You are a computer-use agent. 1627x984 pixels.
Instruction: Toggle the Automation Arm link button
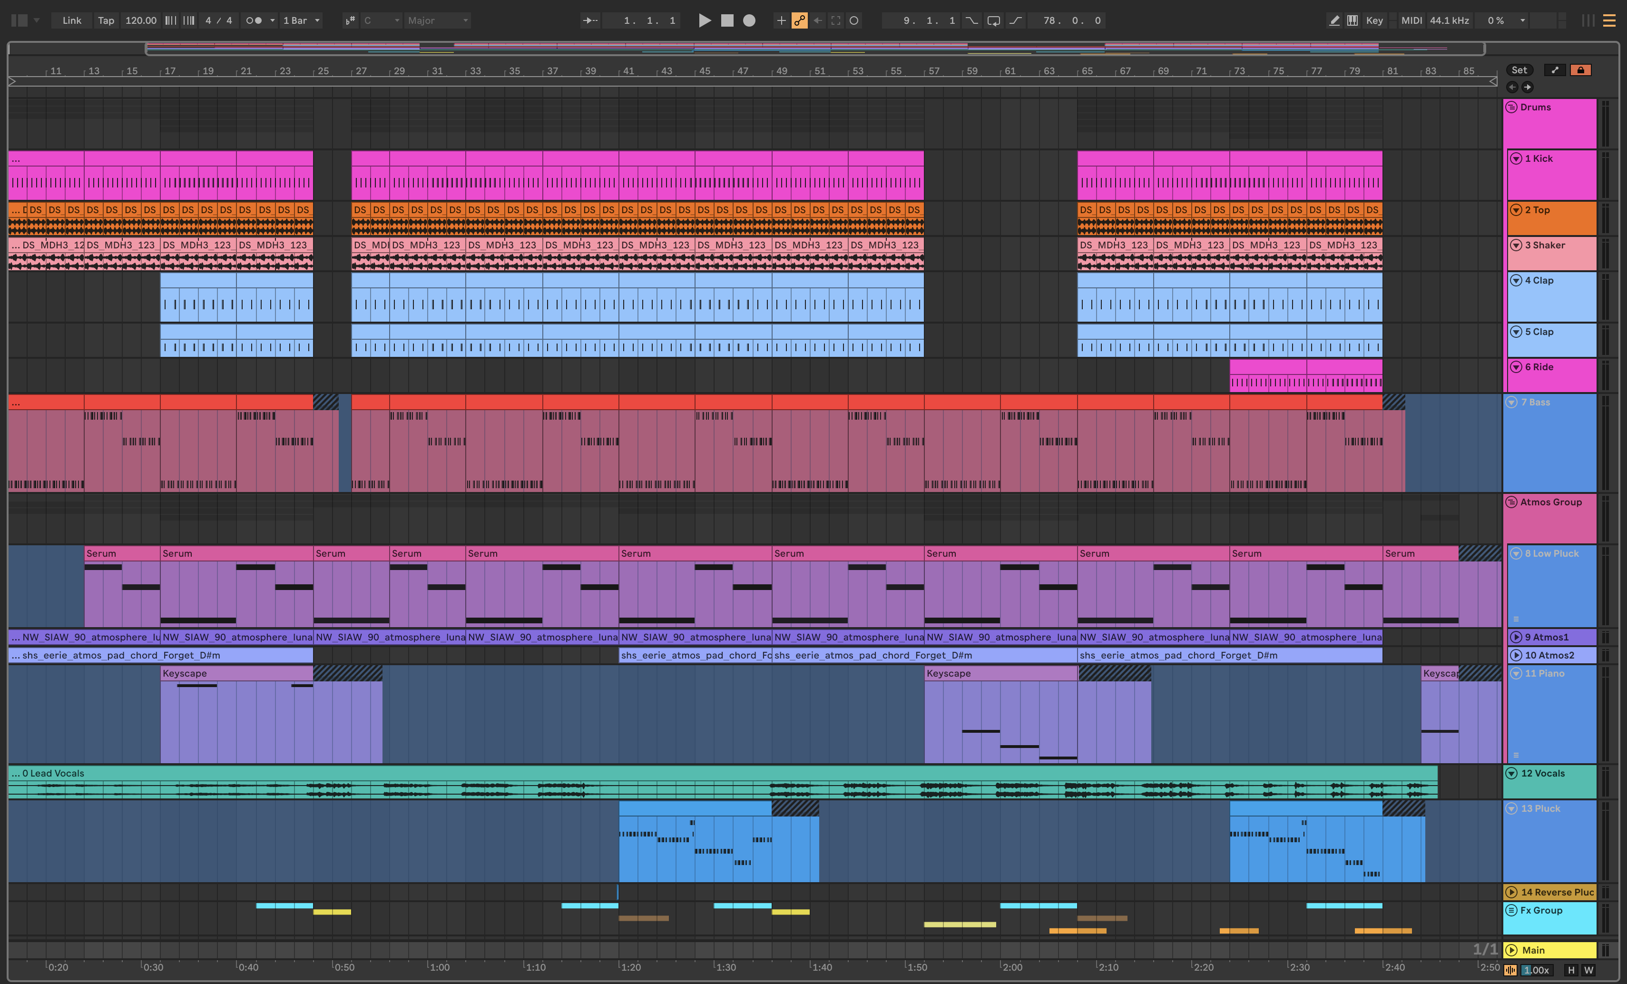pyautogui.click(x=799, y=20)
